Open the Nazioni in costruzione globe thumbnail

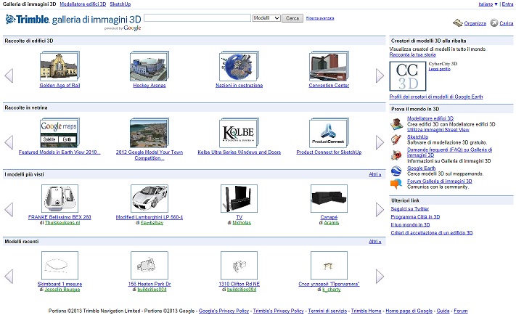[239, 66]
